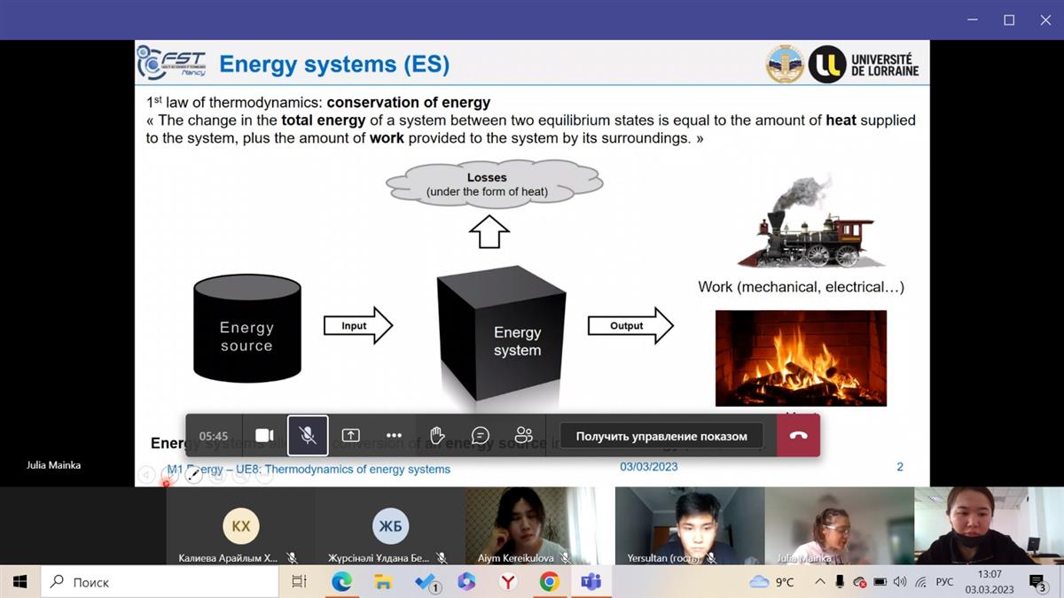Open Task View from the taskbar
The width and height of the screenshot is (1064, 598).
[x=299, y=582]
